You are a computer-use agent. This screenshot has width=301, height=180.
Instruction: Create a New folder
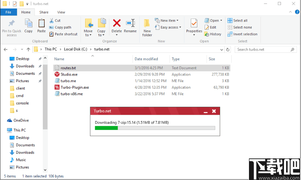(147, 27)
